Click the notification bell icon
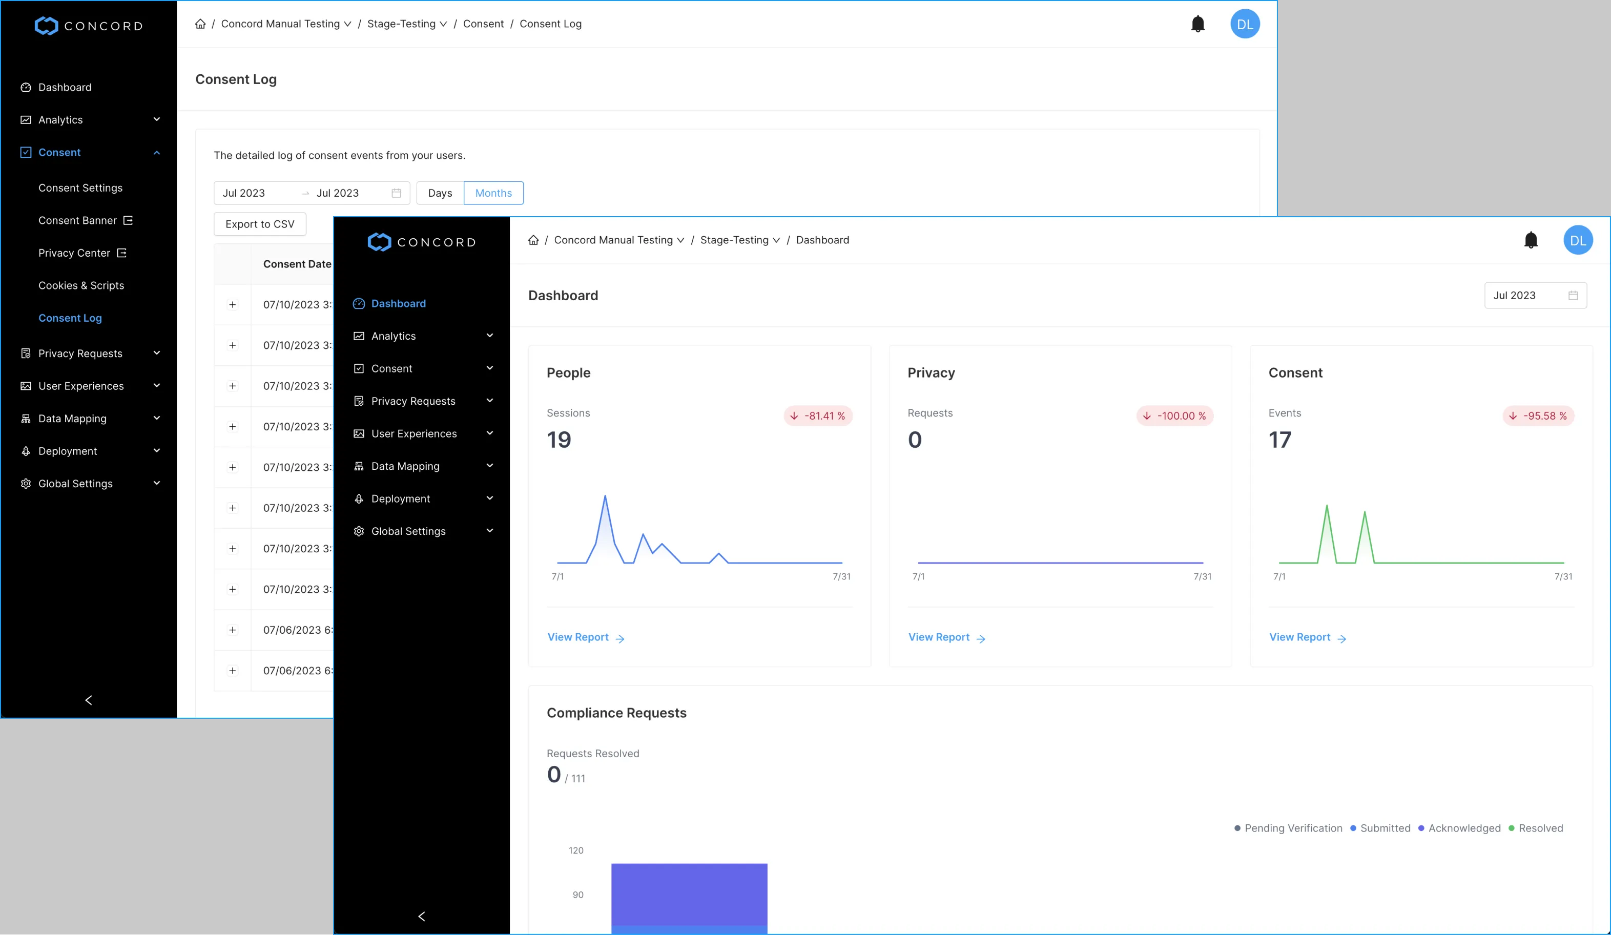This screenshot has width=1611, height=935. pyautogui.click(x=1532, y=240)
